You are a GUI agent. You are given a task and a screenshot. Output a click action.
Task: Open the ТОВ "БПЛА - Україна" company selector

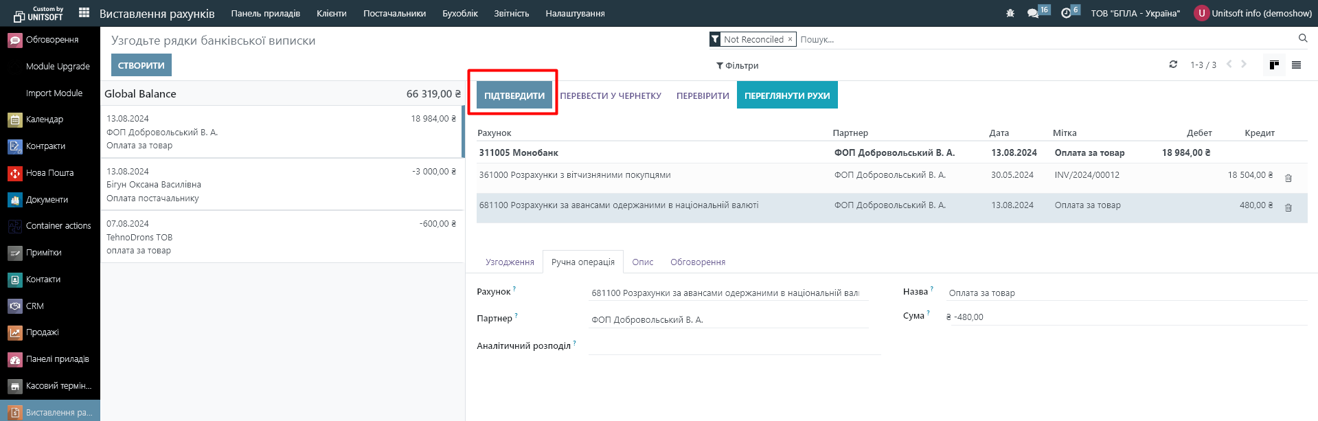point(1135,13)
